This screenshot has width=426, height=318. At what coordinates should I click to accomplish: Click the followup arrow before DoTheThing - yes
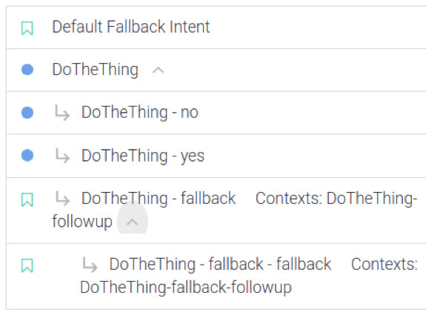62,156
